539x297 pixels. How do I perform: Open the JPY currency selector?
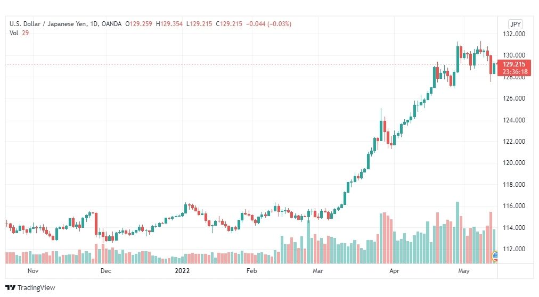tap(515, 24)
